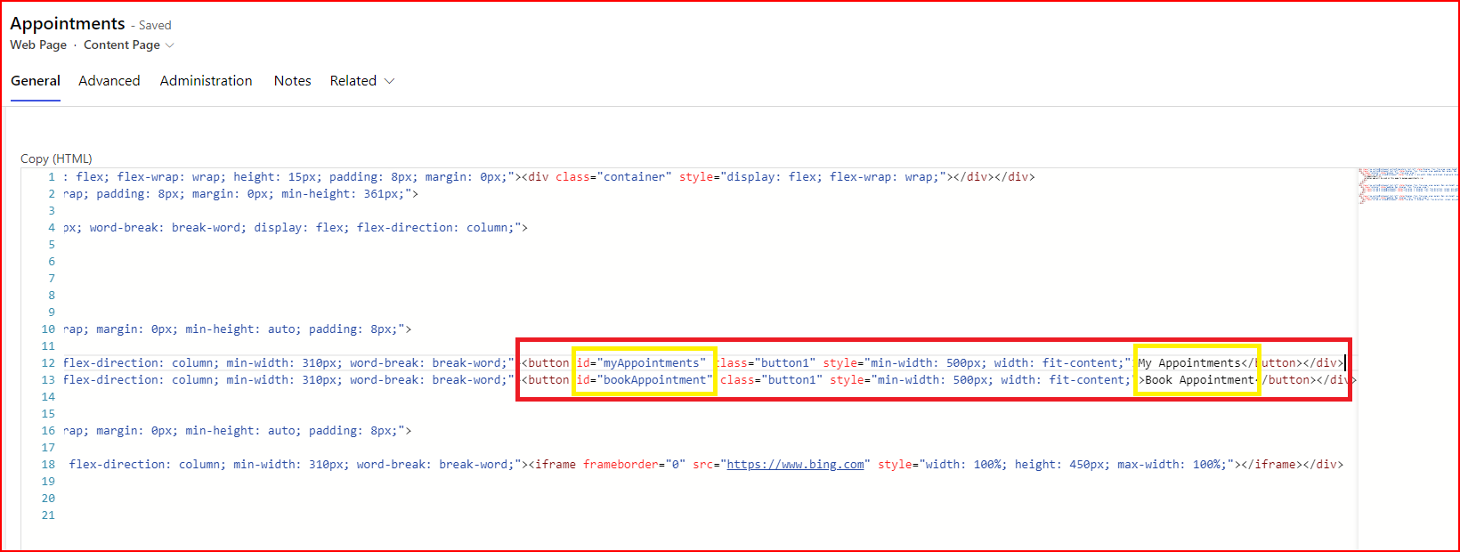Open the Administration tab
The height and width of the screenshot is (552, 1460).
(207, 81)
